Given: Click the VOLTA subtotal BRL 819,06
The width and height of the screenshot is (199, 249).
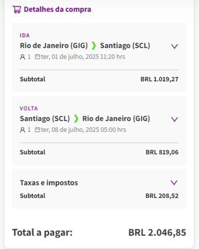Looking at the screenshot, I should click(x=162, y=152).
